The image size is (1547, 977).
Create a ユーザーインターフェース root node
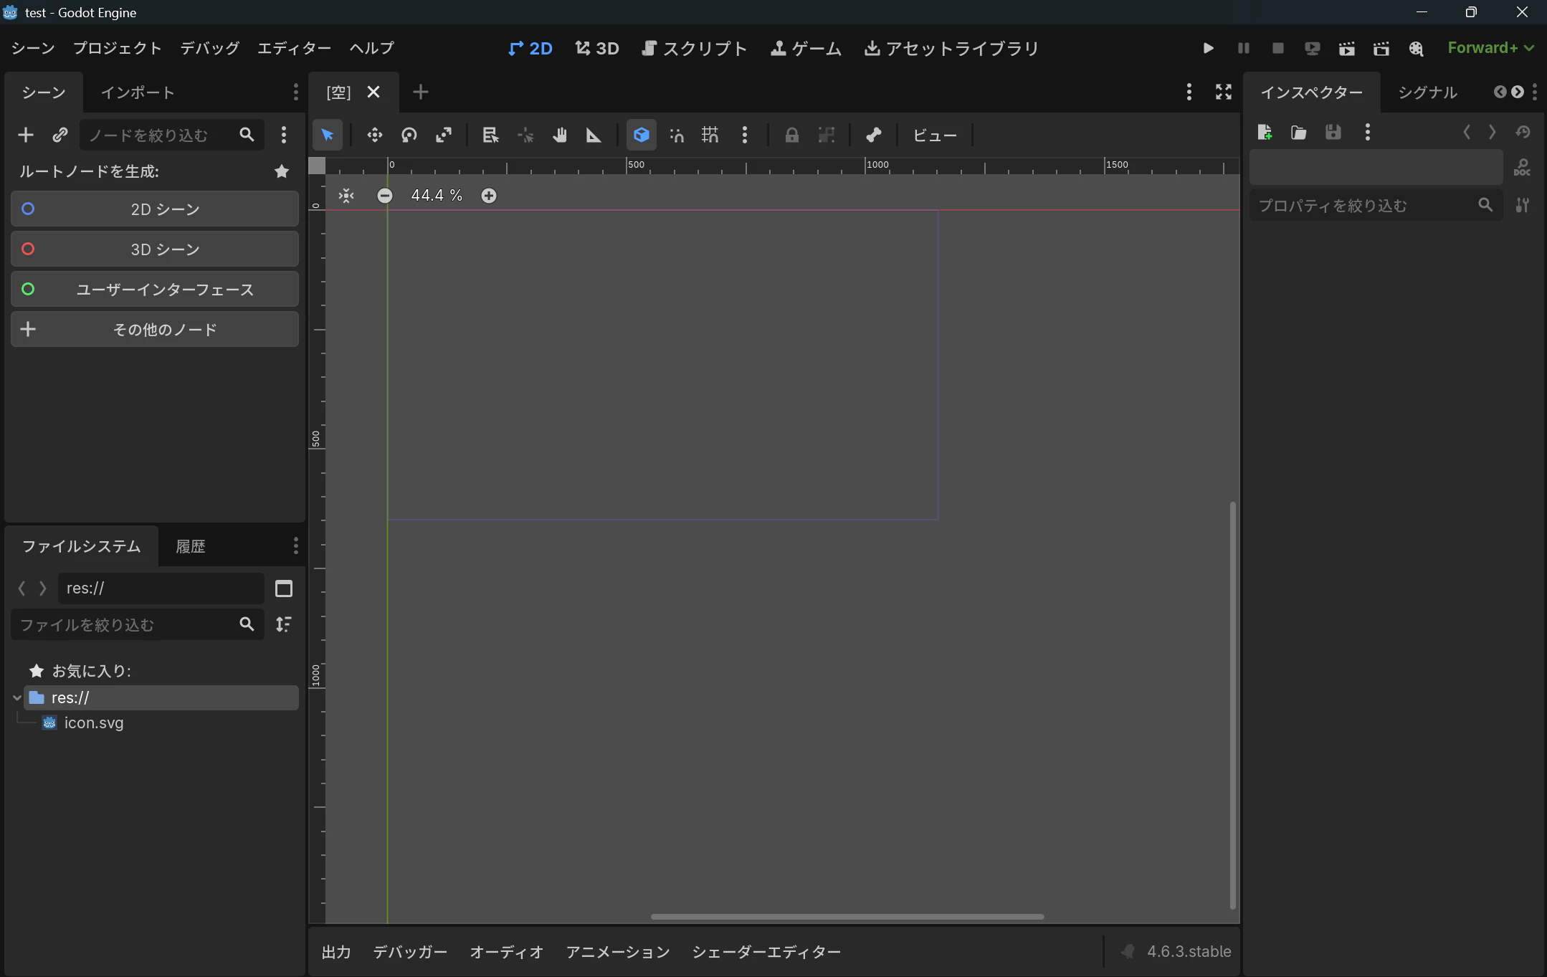click(155, 289)
